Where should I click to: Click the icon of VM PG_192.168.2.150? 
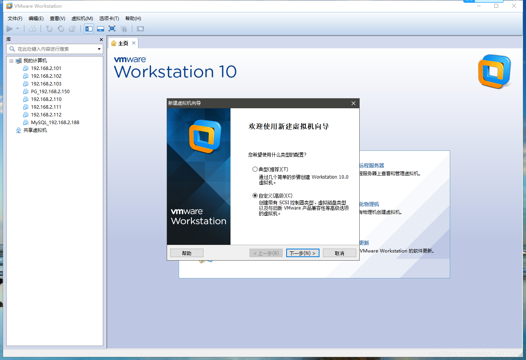point(26,92)
